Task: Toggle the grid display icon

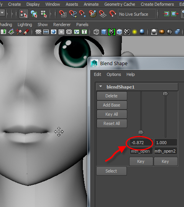Action: pyautogui.click(x=38, y=32)
